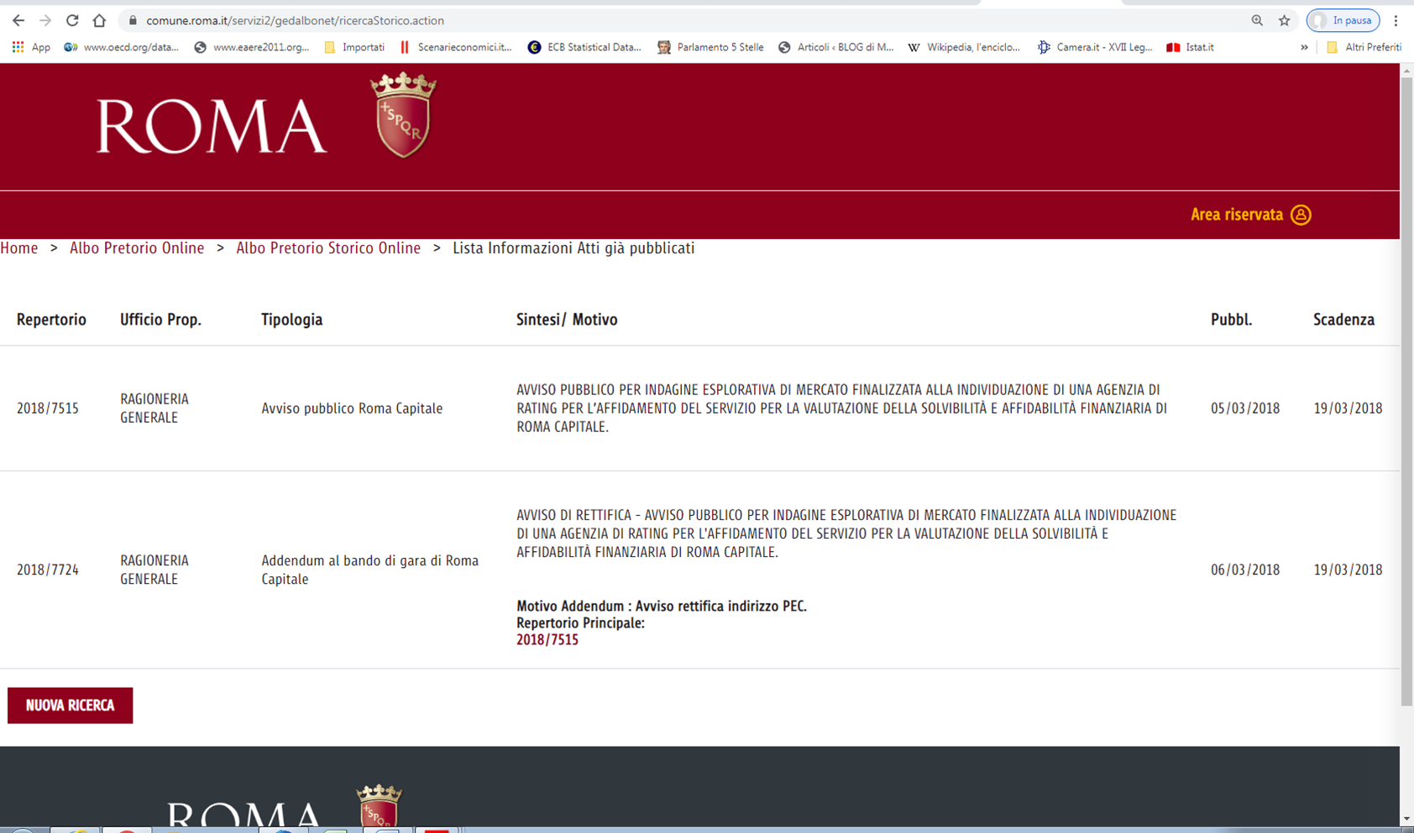Open the Wikipedia, l'enciclo... bookmark
Image resolution: width=1414 pixels, height=833 pixels.
pos(964,47)
